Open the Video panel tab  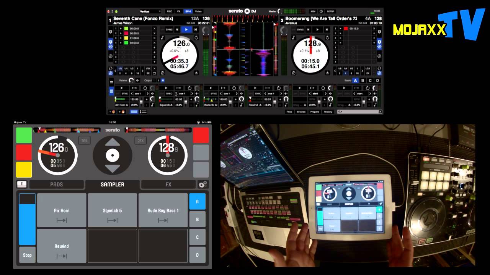tap(198, 11)
